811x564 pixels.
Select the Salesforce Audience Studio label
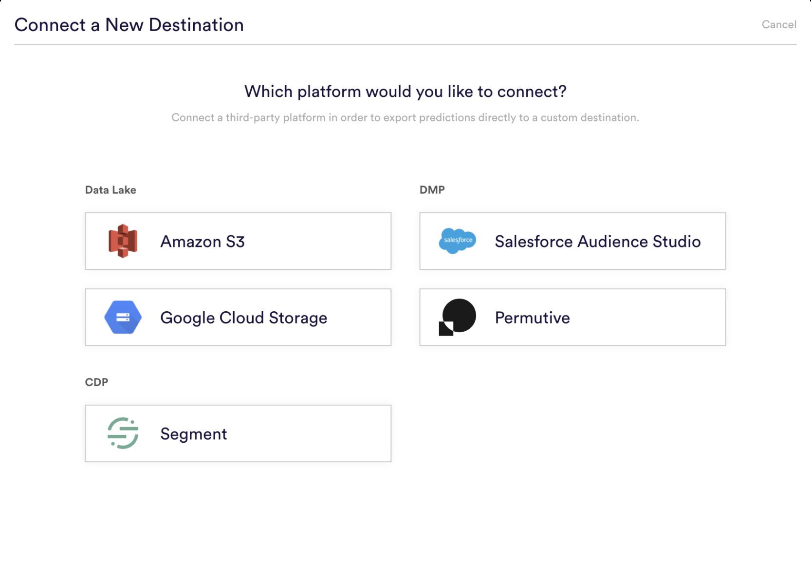click(x=598, y=242)
